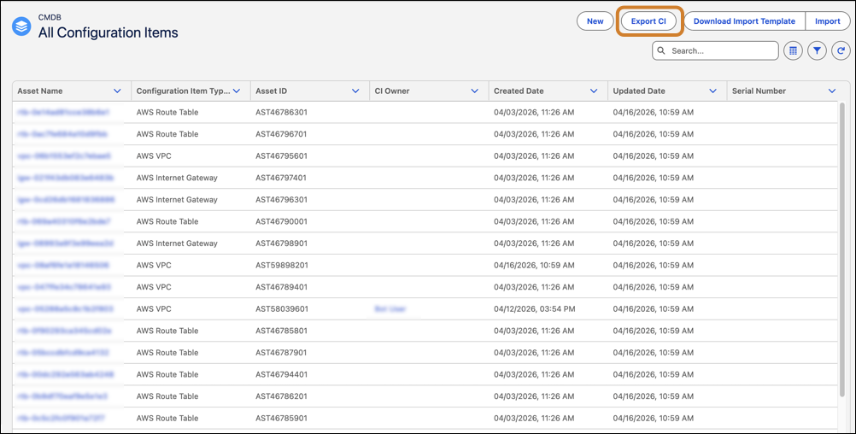
Task: Open Asset ID column dropdown arrow
Action: pos(355,91)
